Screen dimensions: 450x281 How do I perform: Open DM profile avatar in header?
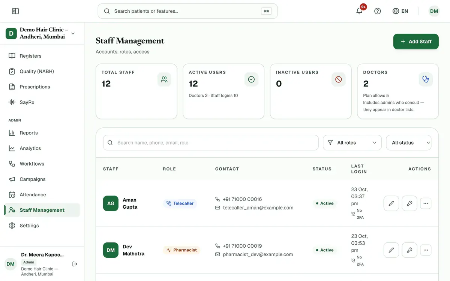click(x=434, y=11)
